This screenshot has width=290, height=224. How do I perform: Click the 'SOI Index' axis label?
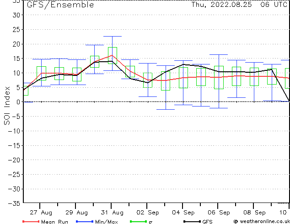click(x=7, y=106)
